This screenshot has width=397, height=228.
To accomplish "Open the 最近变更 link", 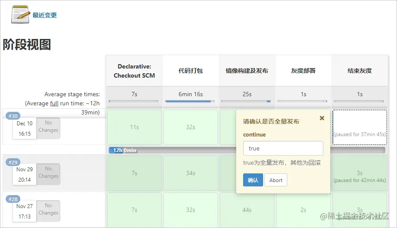I will (x=45, y=15).
